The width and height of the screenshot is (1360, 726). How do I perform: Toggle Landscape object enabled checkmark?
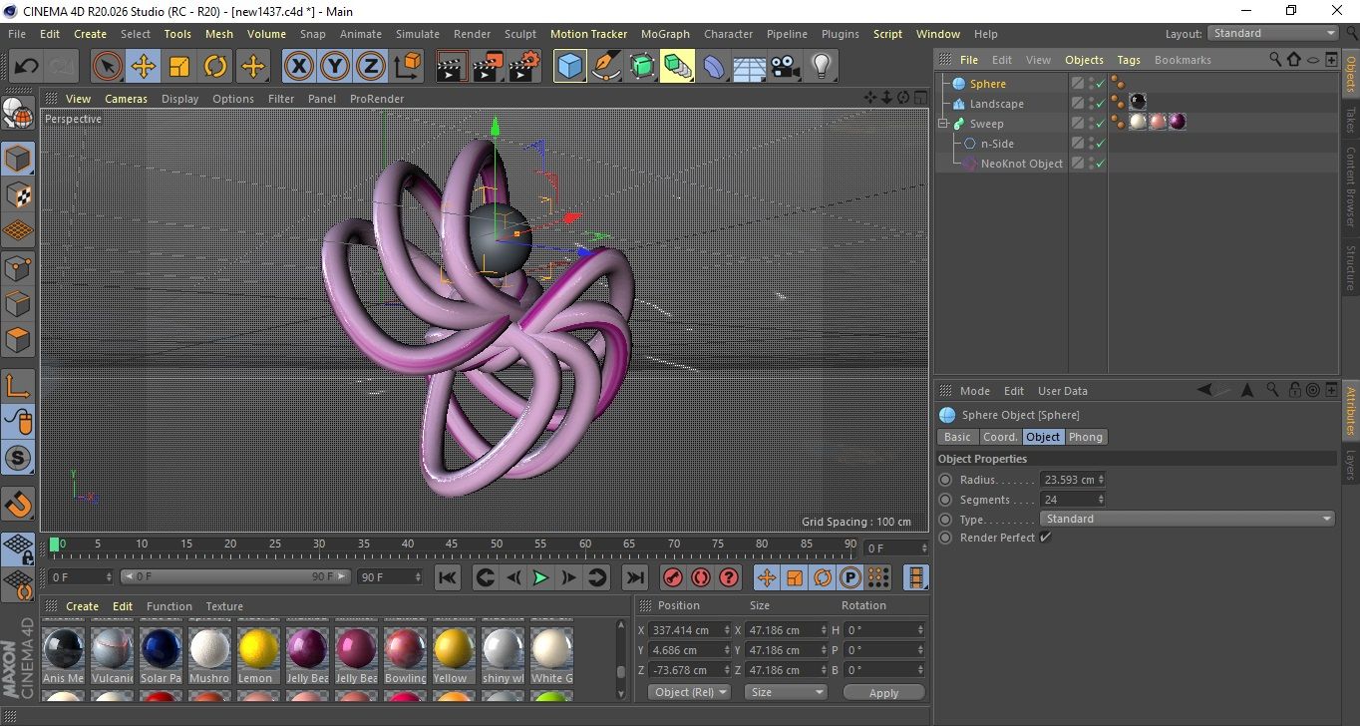1100,104
